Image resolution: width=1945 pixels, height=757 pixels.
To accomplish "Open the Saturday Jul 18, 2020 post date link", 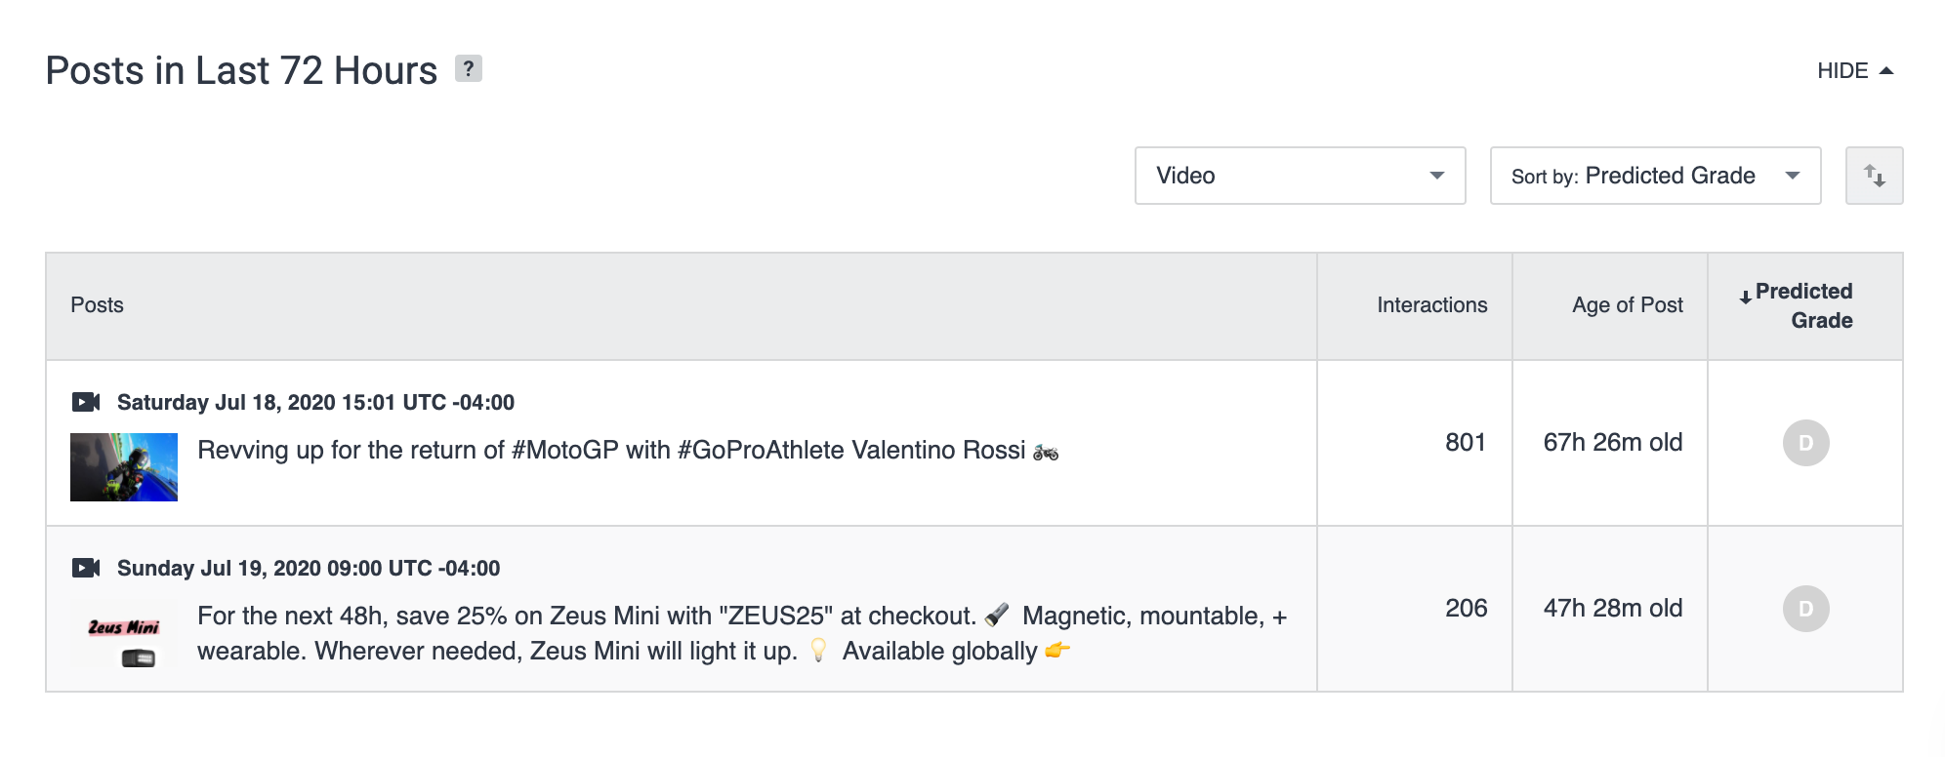I will point(315,402).
